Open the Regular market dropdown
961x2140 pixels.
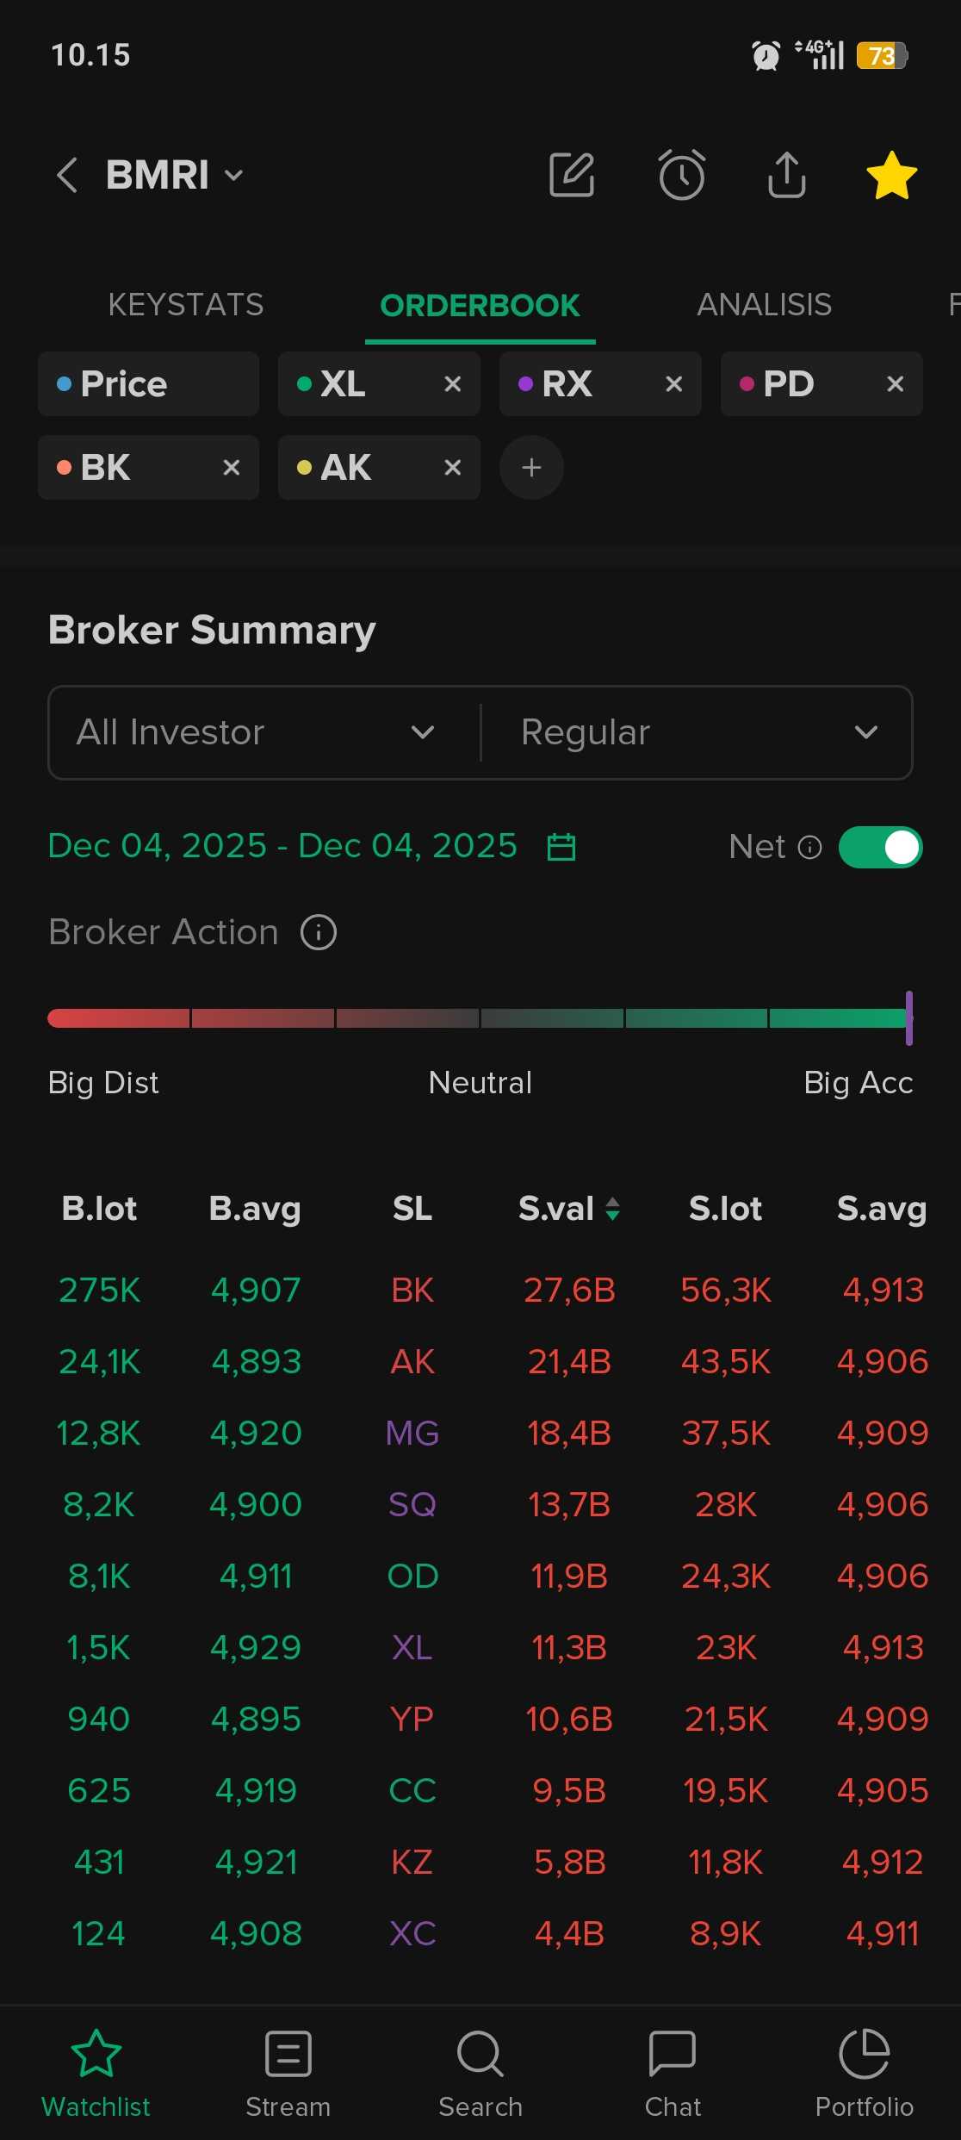coord(697,732)
